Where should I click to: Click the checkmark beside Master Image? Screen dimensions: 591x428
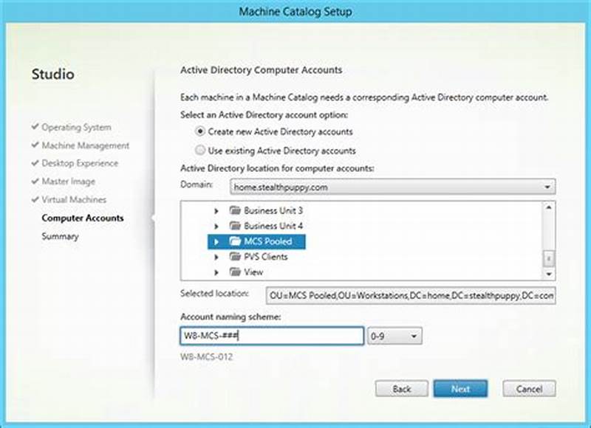click(34, 182)
